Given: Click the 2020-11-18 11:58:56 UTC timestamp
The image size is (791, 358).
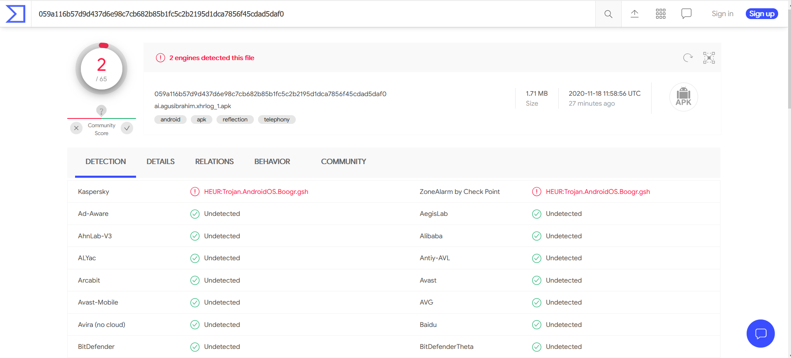Looking at the screenshot, I should coord(604,94).
